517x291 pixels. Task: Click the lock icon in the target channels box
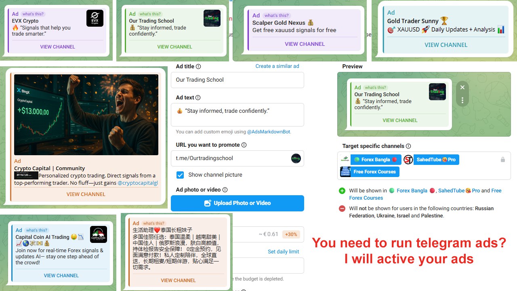(x=503, y=160)
